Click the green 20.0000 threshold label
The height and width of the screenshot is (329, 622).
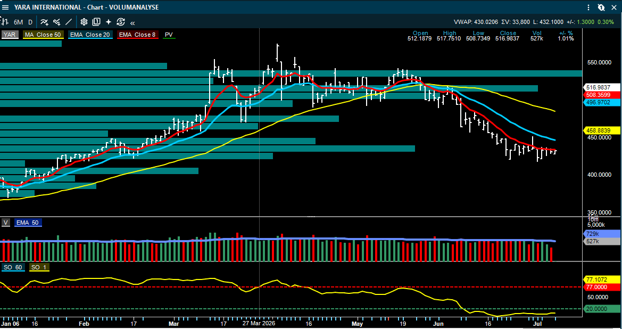601,309
